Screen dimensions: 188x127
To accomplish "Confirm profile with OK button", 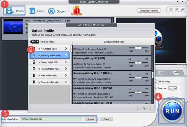I will click(x=144, y=108).
